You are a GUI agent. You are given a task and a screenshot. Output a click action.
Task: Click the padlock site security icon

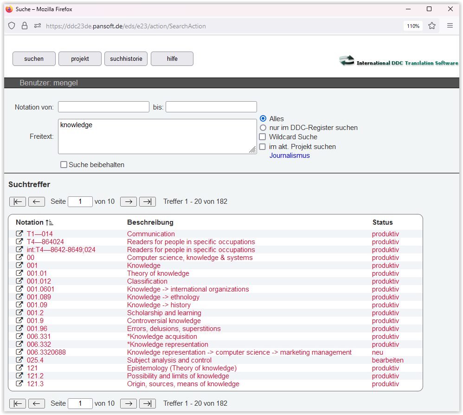click(x=25, y=26)
